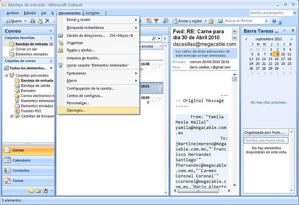Open the Enviar y recibir dropdown arrow
The height and width of the screenshot is (205, 299).
click(x=205, y=21)
